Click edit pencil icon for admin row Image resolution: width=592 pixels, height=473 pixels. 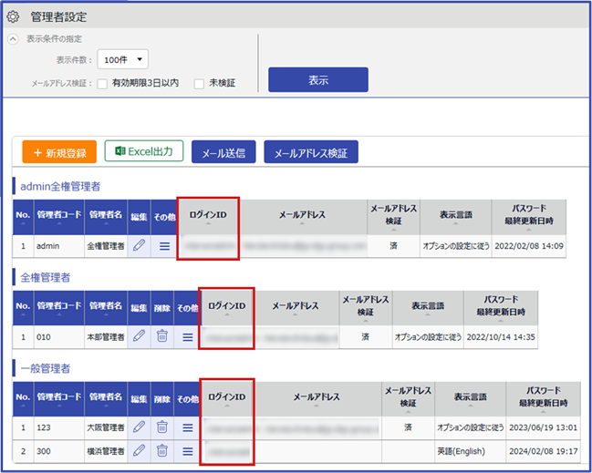(x=139, y=245)
